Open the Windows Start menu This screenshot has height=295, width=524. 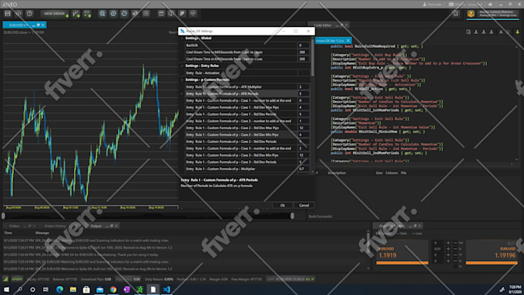click(6, 290)
